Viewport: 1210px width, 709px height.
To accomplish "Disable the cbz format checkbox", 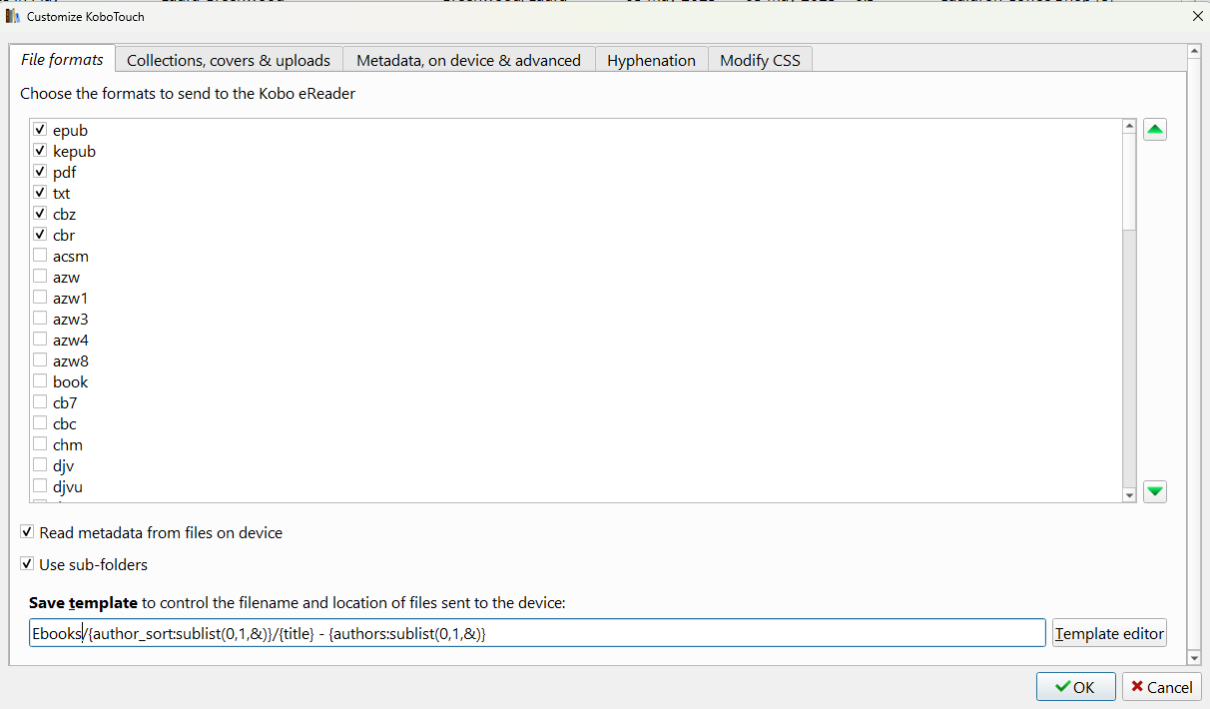I will (40, 214).
